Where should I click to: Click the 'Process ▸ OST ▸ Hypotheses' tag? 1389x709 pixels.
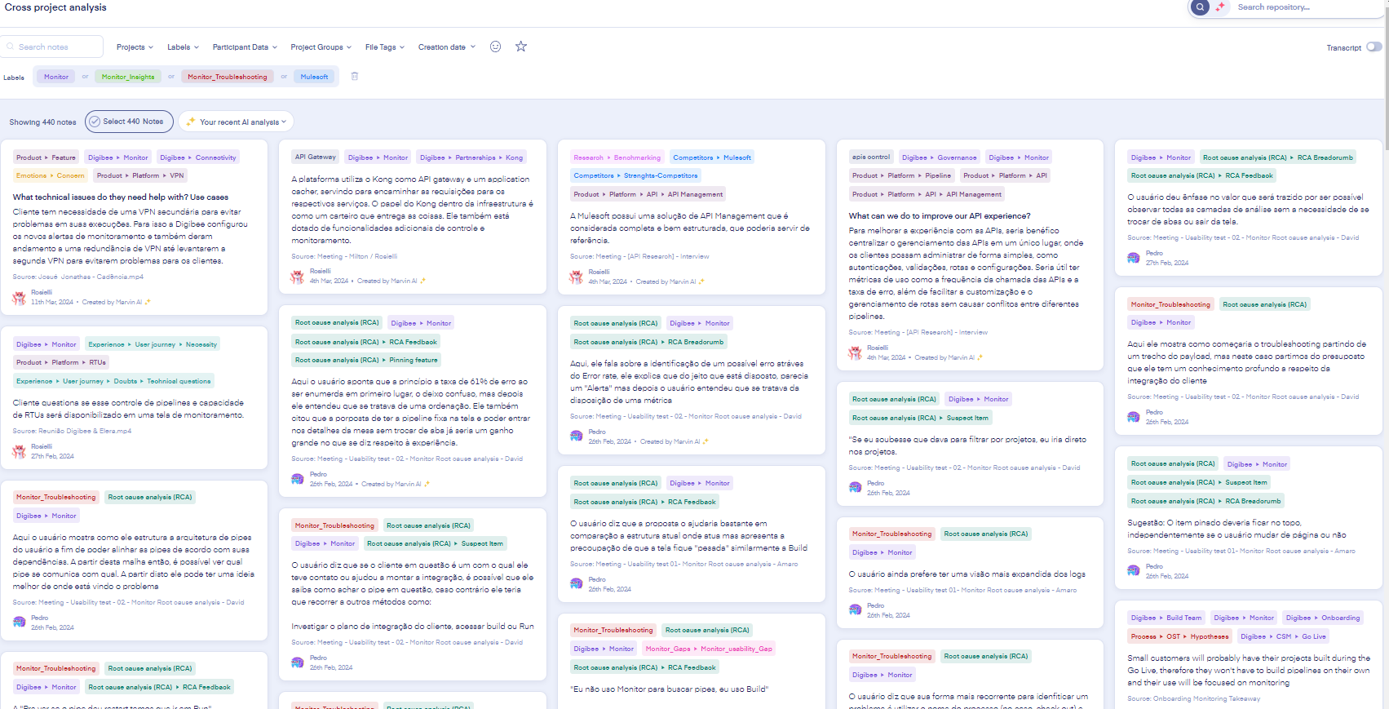click(x=1179, y=636)
